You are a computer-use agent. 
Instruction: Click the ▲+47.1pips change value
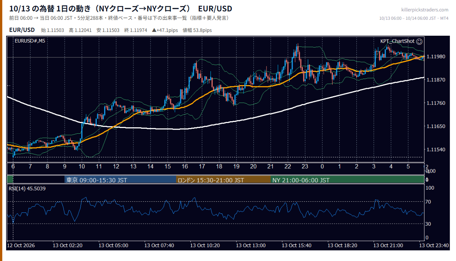click(165, 30)
